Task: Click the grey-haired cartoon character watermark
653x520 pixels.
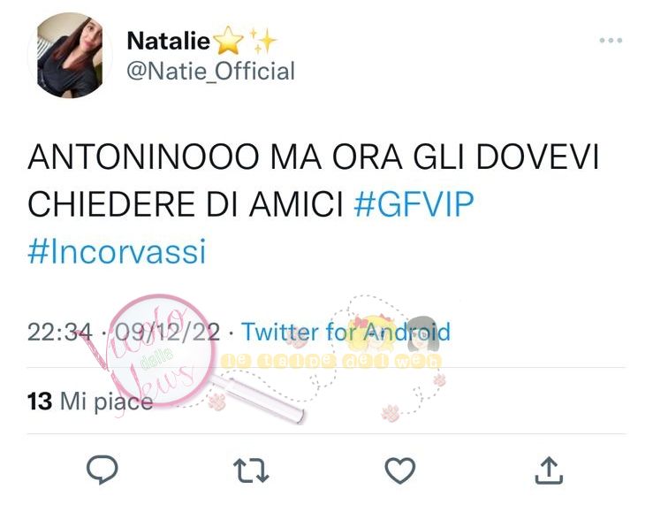Action: click(422, 334)
